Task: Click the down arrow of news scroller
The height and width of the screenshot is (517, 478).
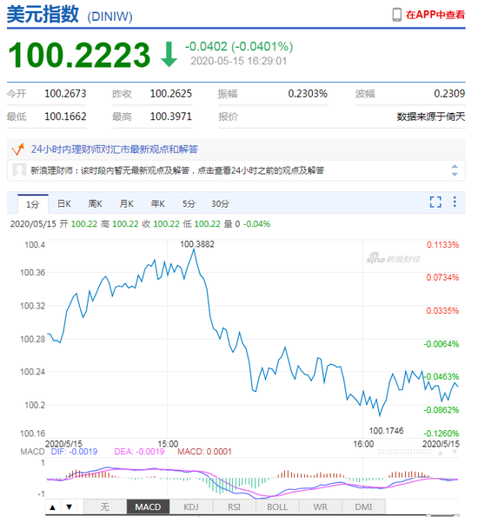Action: click(455, 174)
